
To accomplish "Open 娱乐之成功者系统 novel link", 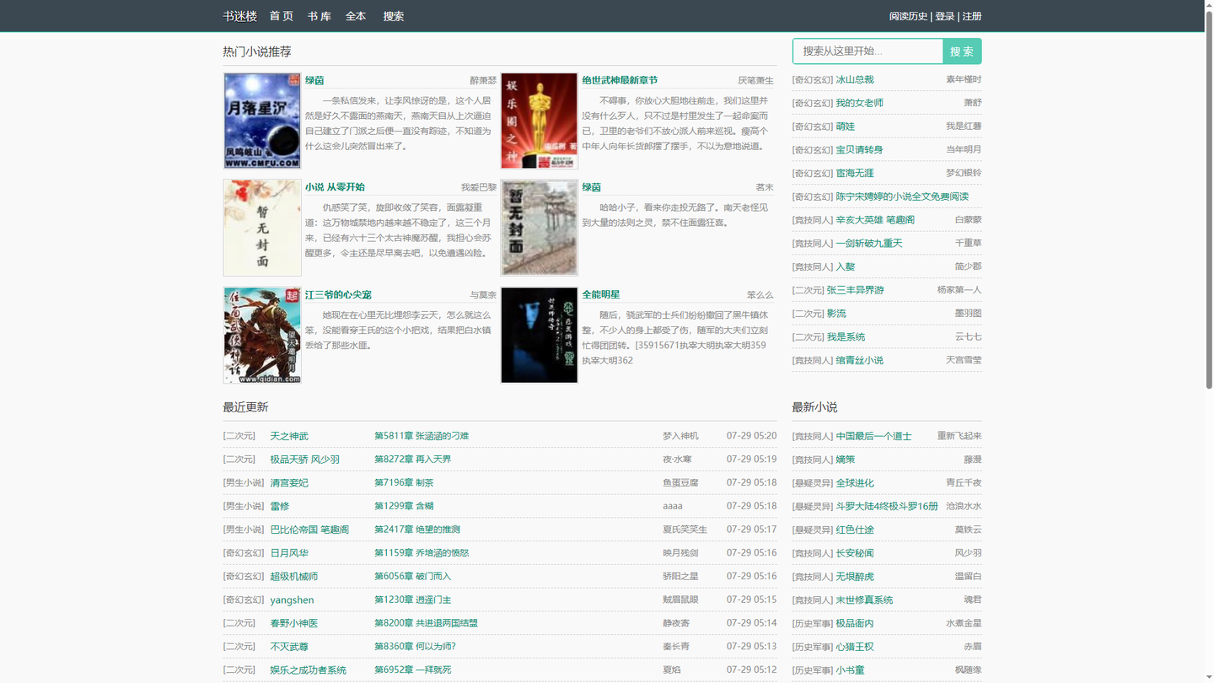I will (308, 670).
